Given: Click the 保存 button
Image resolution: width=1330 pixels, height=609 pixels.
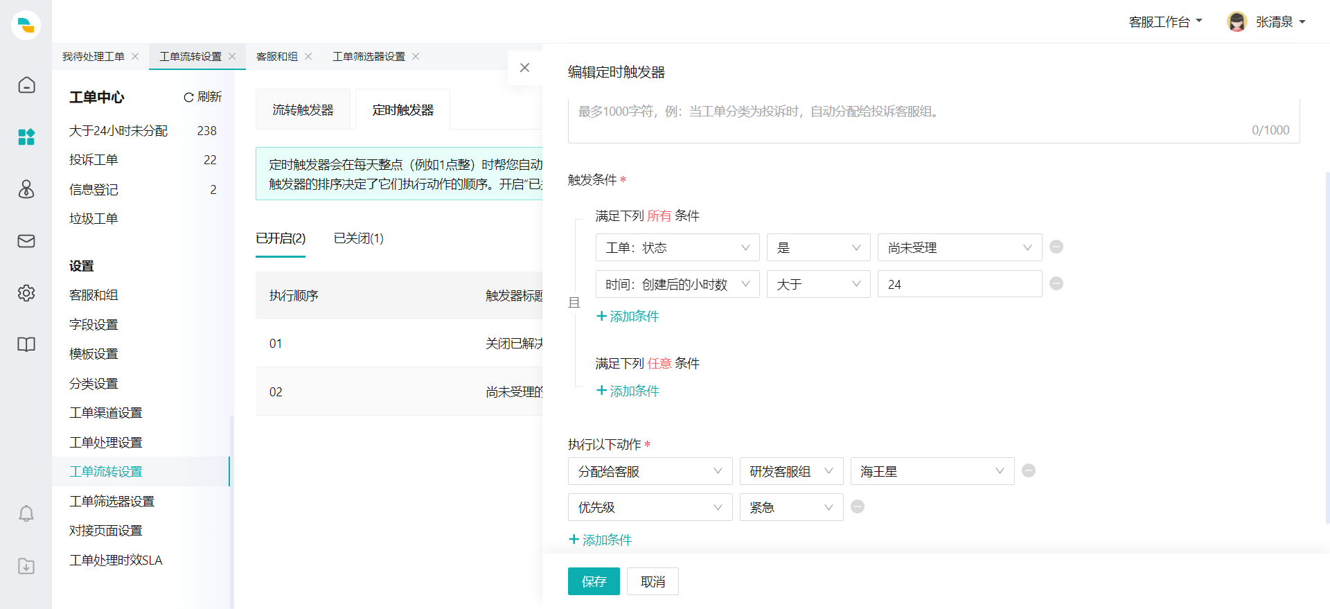Looking at the screenshot, I should coord(594,581).
